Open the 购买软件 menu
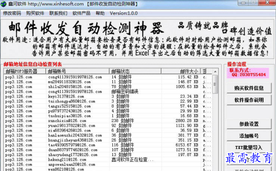Image resolution: width=276 pixels, height=171 pixels. tap(35, 13)
